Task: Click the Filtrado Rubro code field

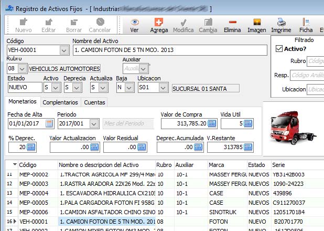Action: pos(315,61)
